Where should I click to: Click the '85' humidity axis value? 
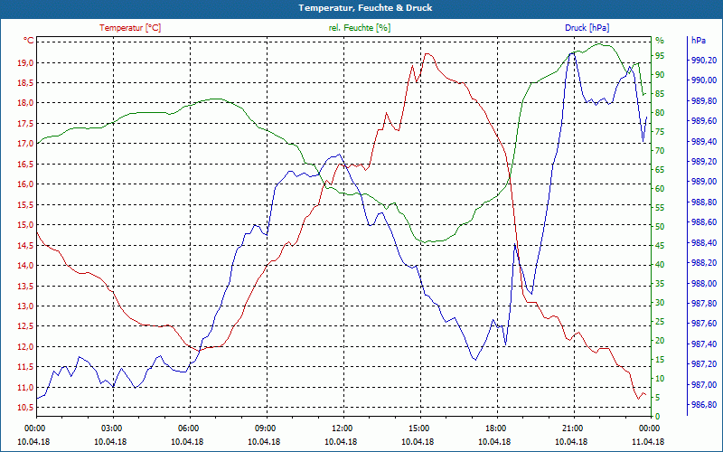(660, 94)
